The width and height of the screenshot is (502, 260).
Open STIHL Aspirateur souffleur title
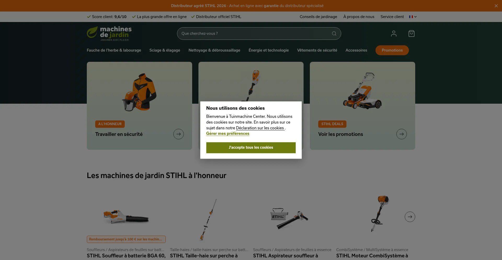point(286,256)
